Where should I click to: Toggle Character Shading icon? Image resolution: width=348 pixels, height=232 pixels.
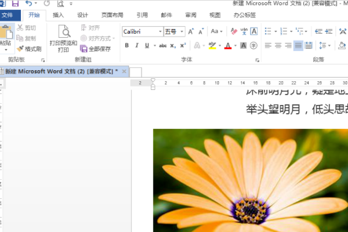(244, 45)
